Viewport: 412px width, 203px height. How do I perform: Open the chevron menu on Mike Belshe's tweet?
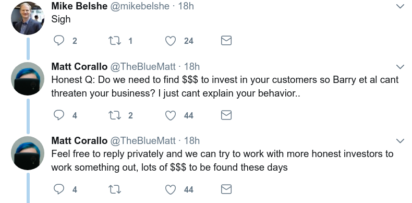click(x=400, y=6)
